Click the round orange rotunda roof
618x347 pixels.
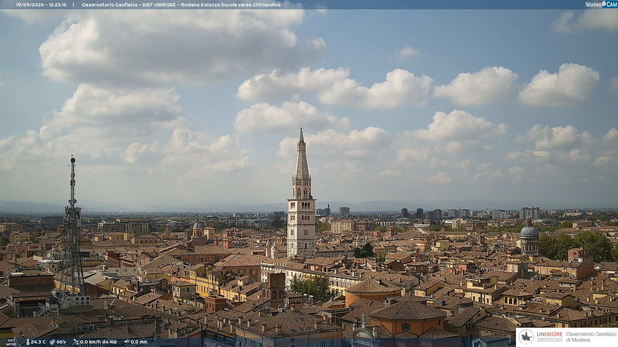point(373,286)
